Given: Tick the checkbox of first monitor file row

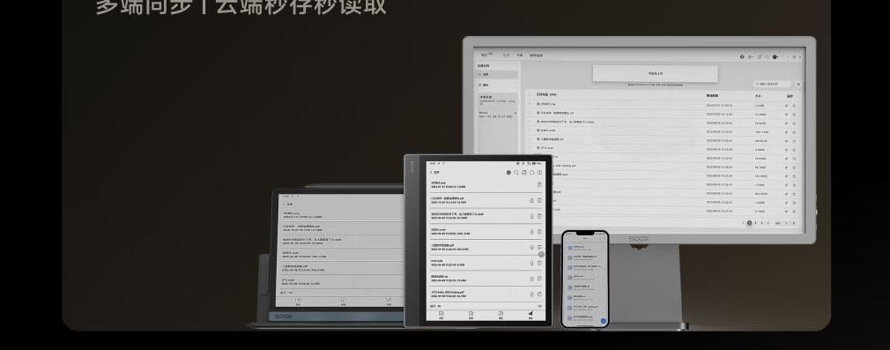Looking at the screenshot, I should pyautogui.click(x=530, y=104).
